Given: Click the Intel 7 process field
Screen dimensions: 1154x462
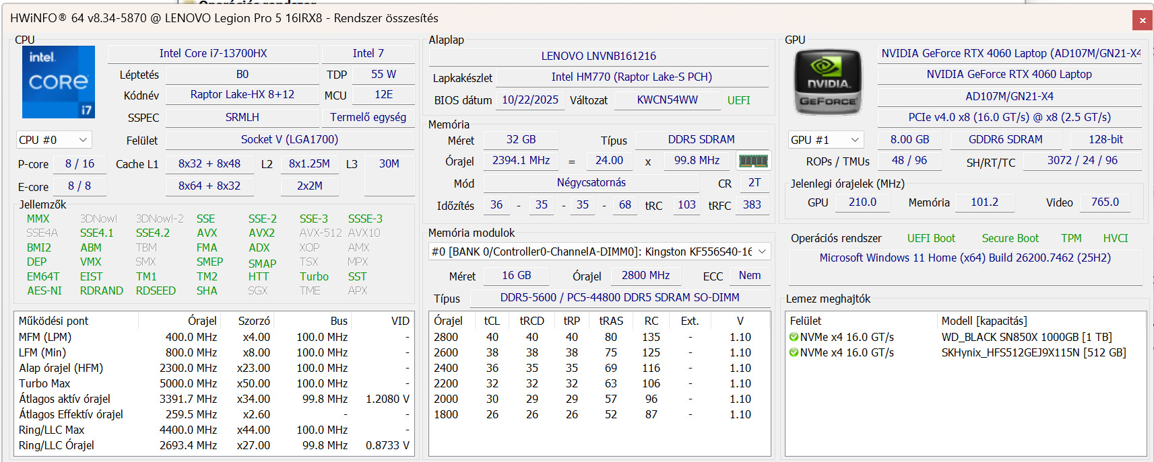Looking at the screenshot, I should (x=368, y=53).
